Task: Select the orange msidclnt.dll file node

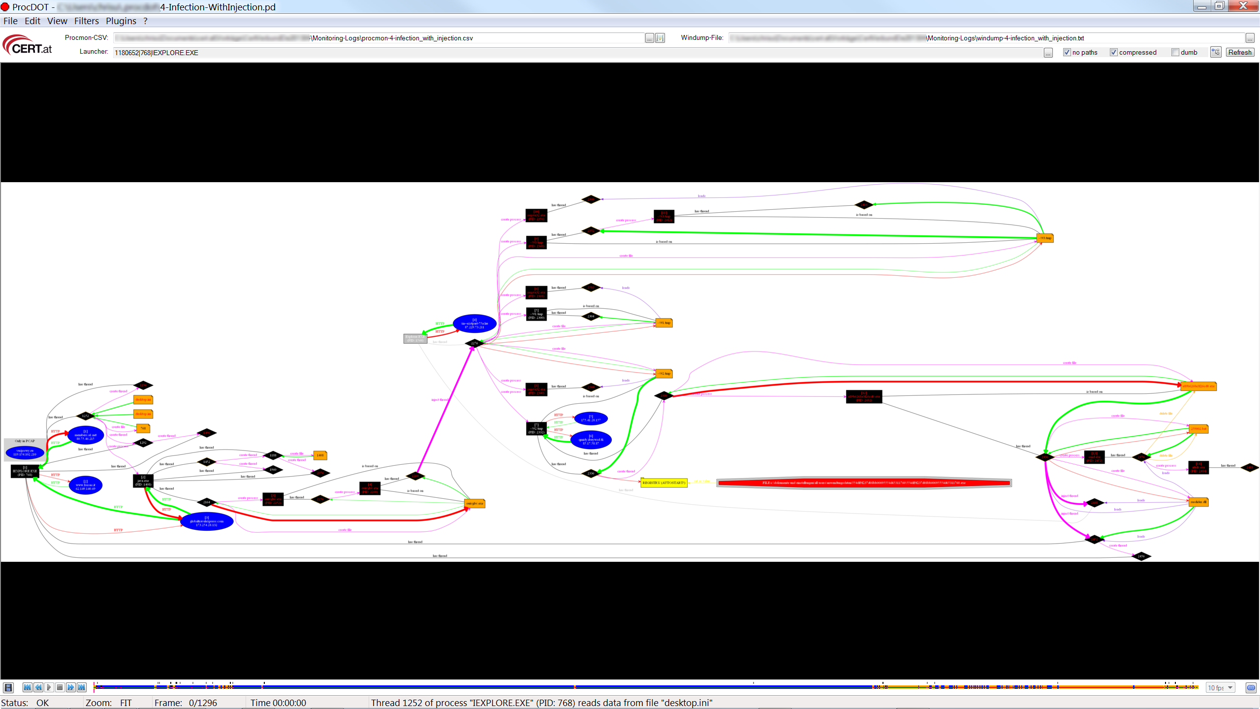Action: click(x=1198, y=502)
